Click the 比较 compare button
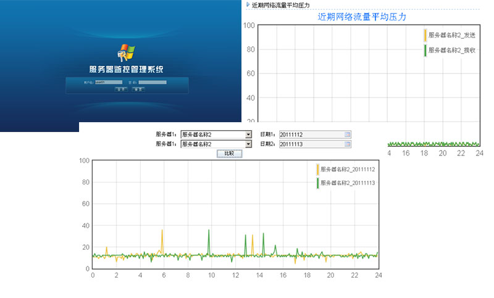Screen dimensions: 494x298 (229, 154)
